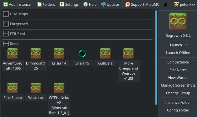
Task: Click the Westeros name label
Action: [36, 98]
